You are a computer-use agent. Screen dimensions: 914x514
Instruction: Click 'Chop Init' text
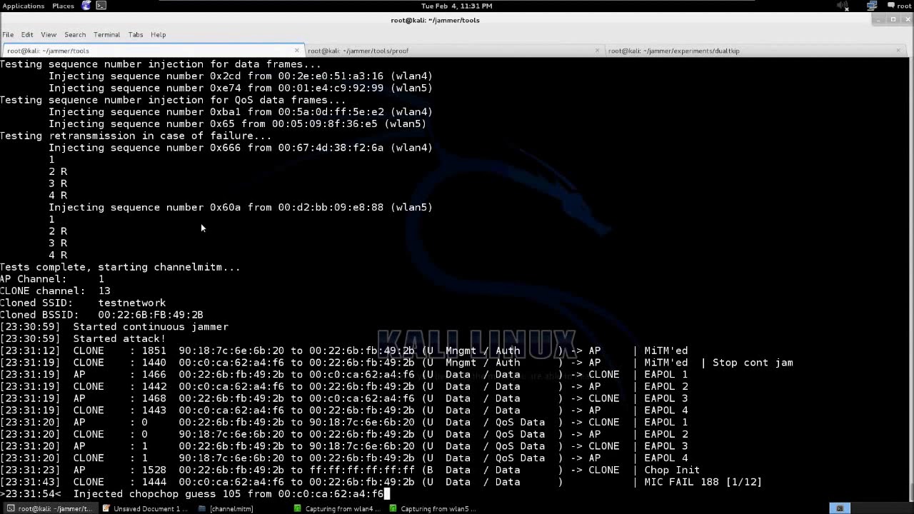coord(672,470)
